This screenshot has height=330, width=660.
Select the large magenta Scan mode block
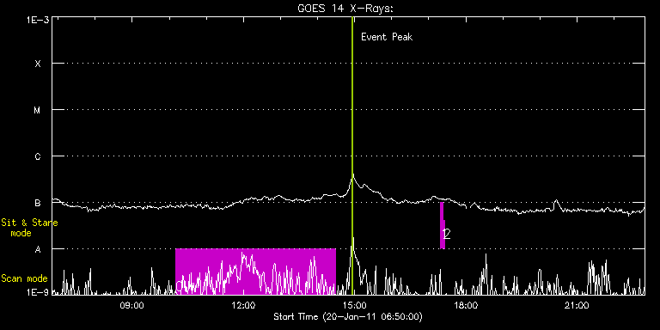pos(255,272)
